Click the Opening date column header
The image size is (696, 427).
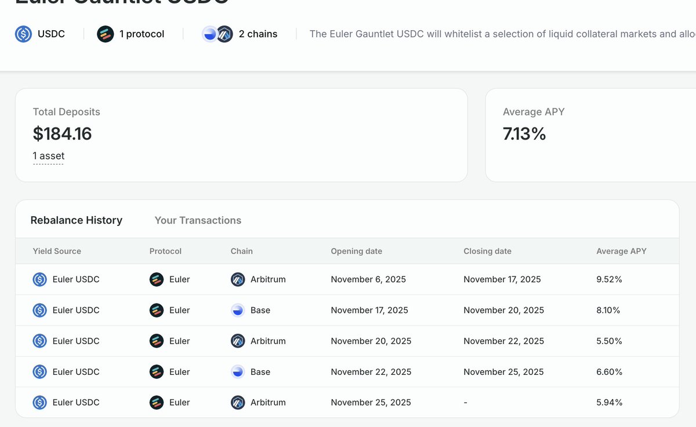(356, 251)
